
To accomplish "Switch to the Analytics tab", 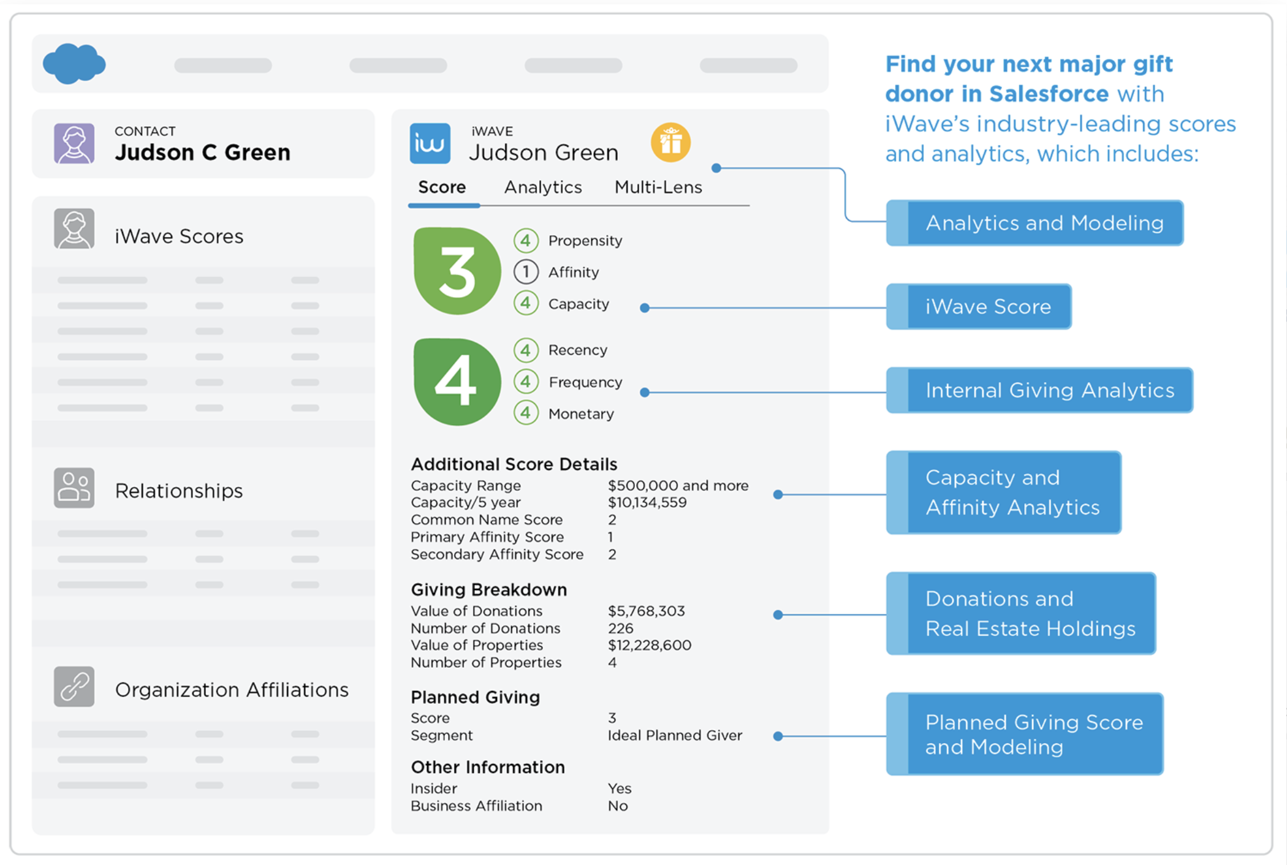I will coord(542,187).
